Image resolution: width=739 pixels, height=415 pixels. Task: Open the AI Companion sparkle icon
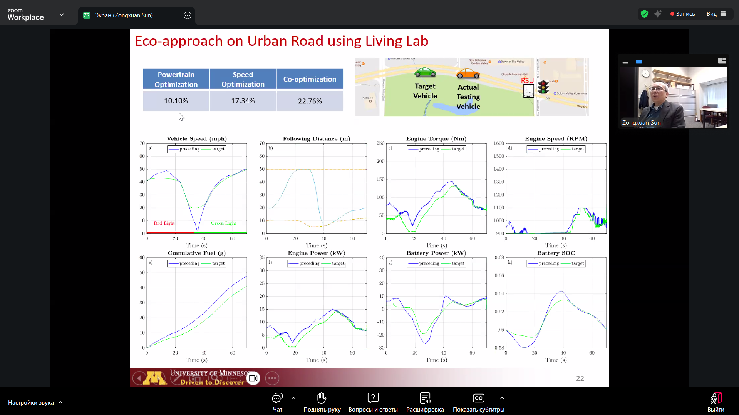tap(658, 14)
